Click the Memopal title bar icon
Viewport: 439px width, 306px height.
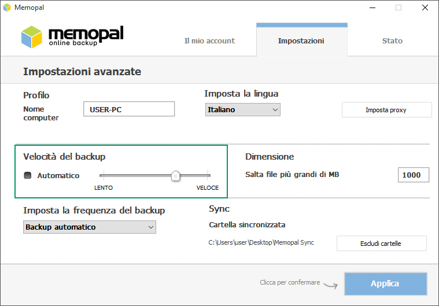[7, 8]
